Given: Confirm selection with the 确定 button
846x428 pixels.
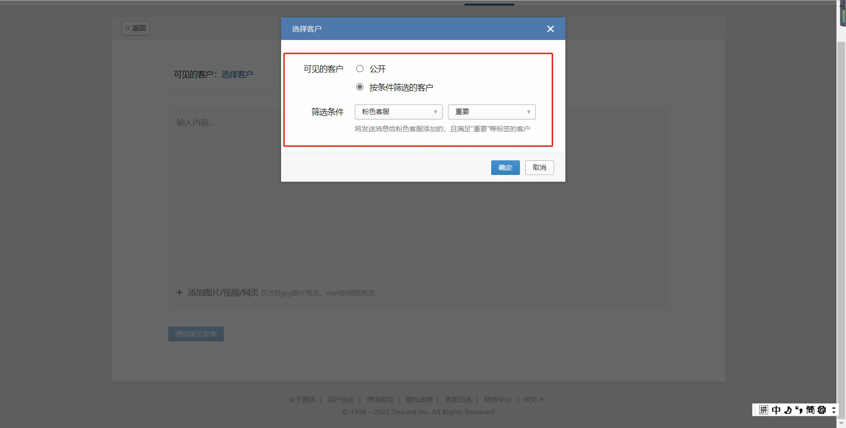Looking at the screenshot, I should (x=505, y=168).
